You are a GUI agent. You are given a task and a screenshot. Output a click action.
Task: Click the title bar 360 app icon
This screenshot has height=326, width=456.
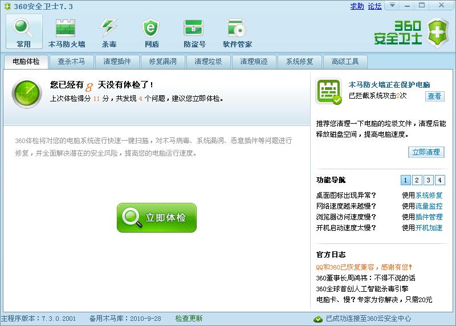[7, 6]
